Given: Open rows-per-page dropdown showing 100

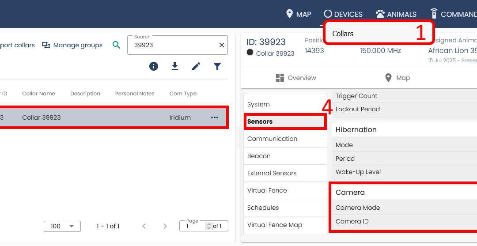Looking at the screenshot, I should click(x=62, y=226).
